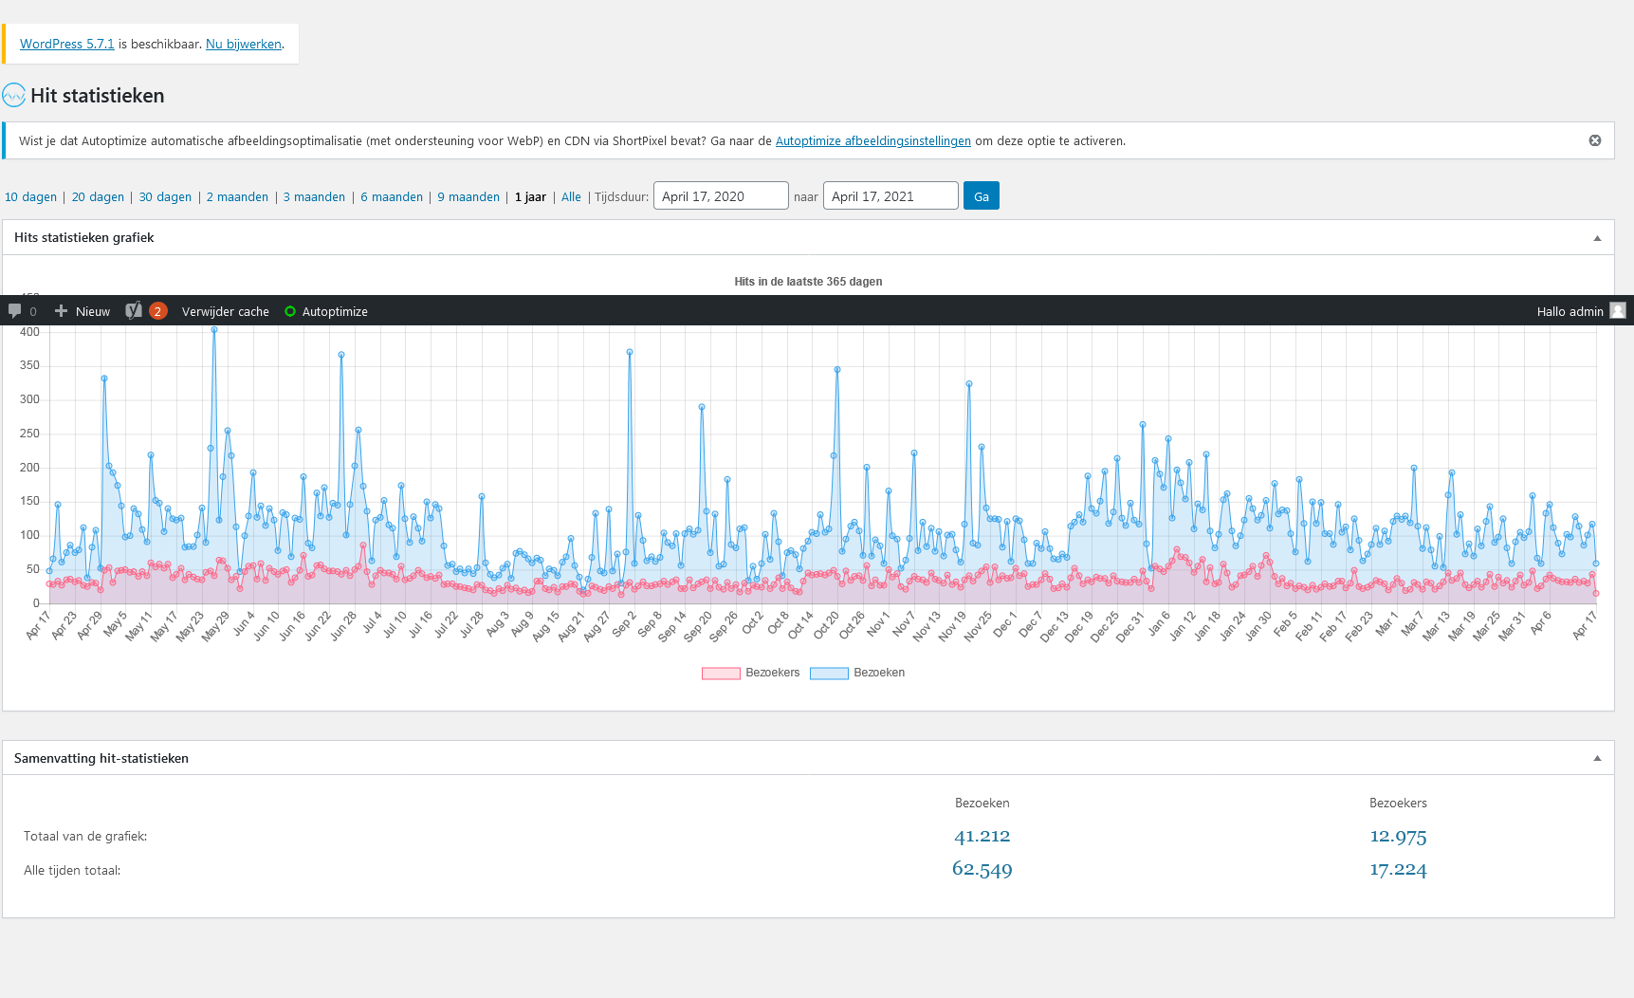Click the Hit statistieken wave icon
Screen dimensions: 1634x998
coord(13,95)
